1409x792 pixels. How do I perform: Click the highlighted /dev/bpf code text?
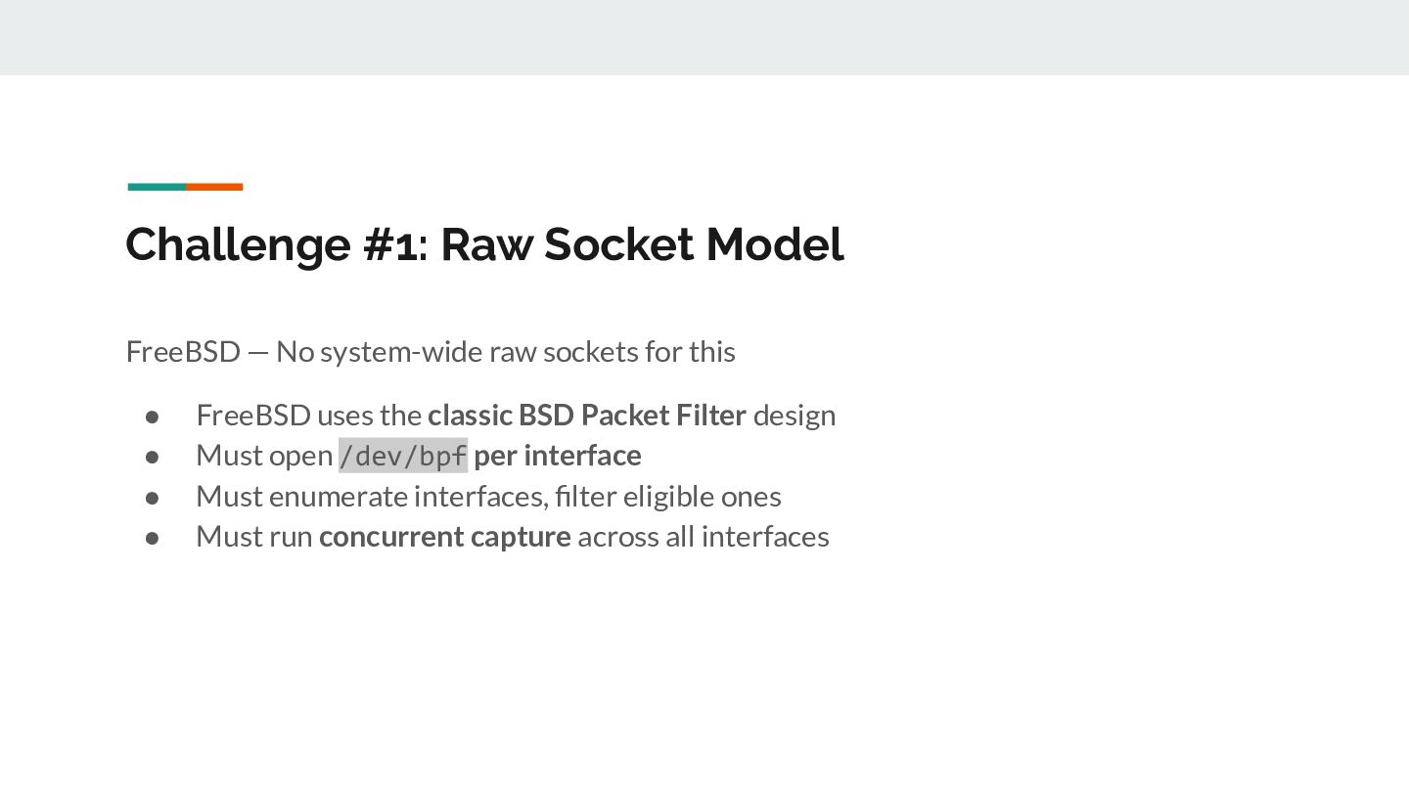click(403, 456)
